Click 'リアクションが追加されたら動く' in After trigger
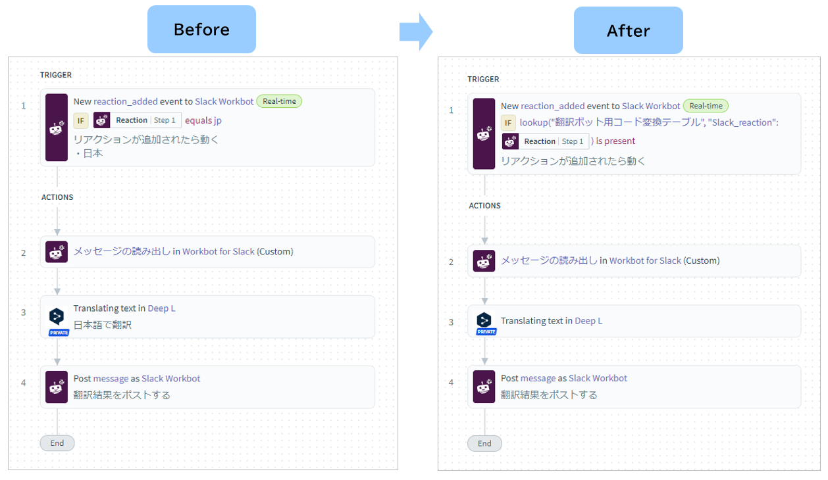The height and width of the screenshot is (480, 828). (573, 160)
